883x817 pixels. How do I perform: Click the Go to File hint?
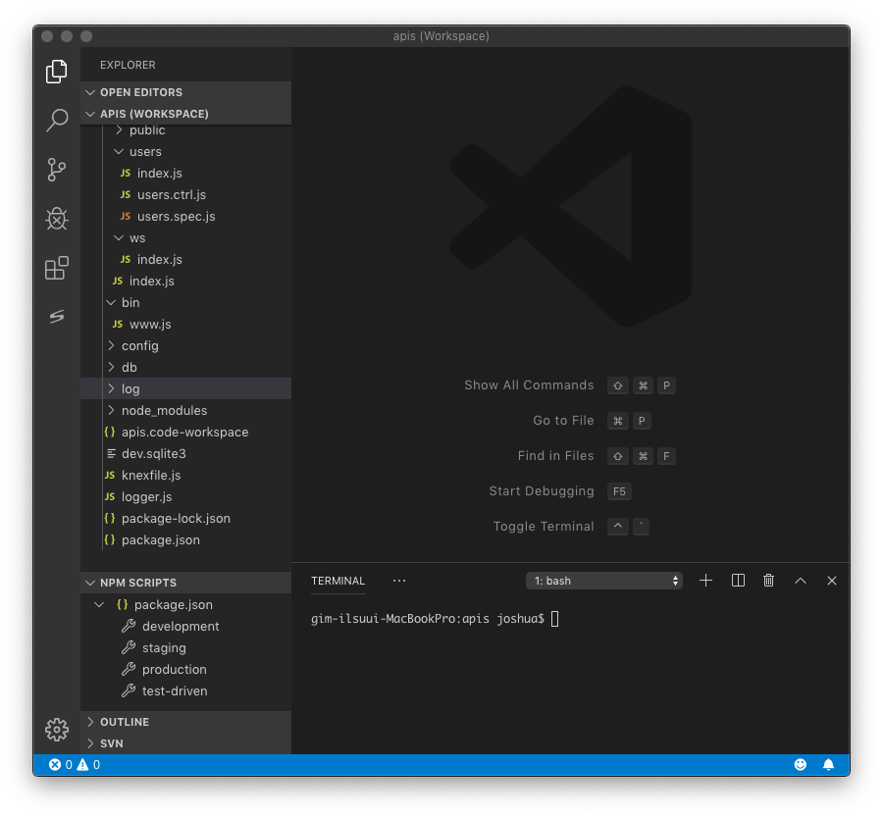click(563, 421)
